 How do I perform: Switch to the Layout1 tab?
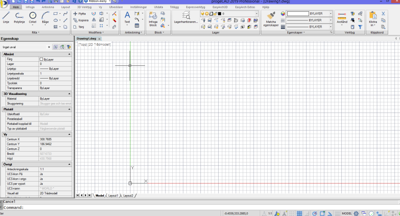pyautogui.click(x=113, y=196)
